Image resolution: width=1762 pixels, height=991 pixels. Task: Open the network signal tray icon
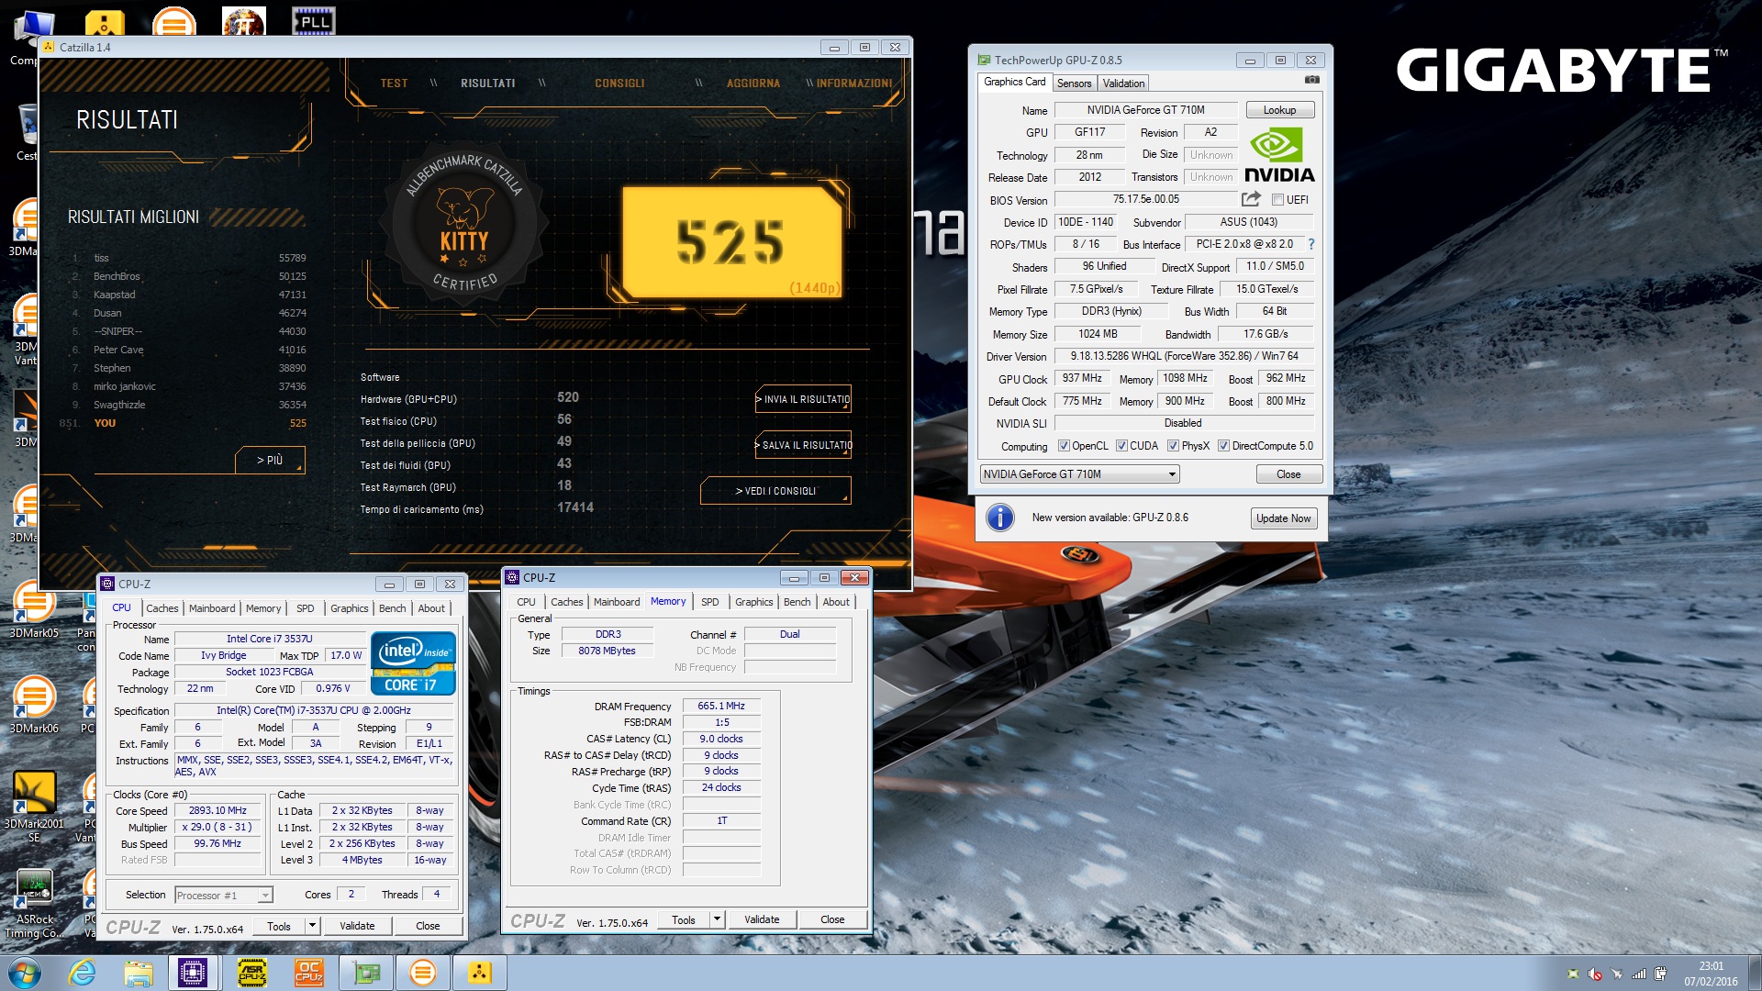click(x=1639, y=974)
